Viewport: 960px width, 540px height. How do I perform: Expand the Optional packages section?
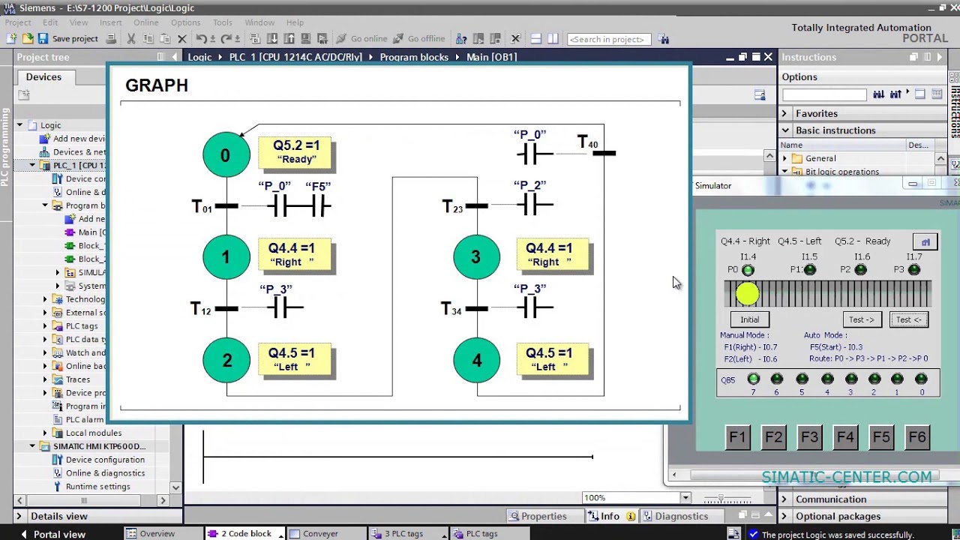[x=784, y=516]
